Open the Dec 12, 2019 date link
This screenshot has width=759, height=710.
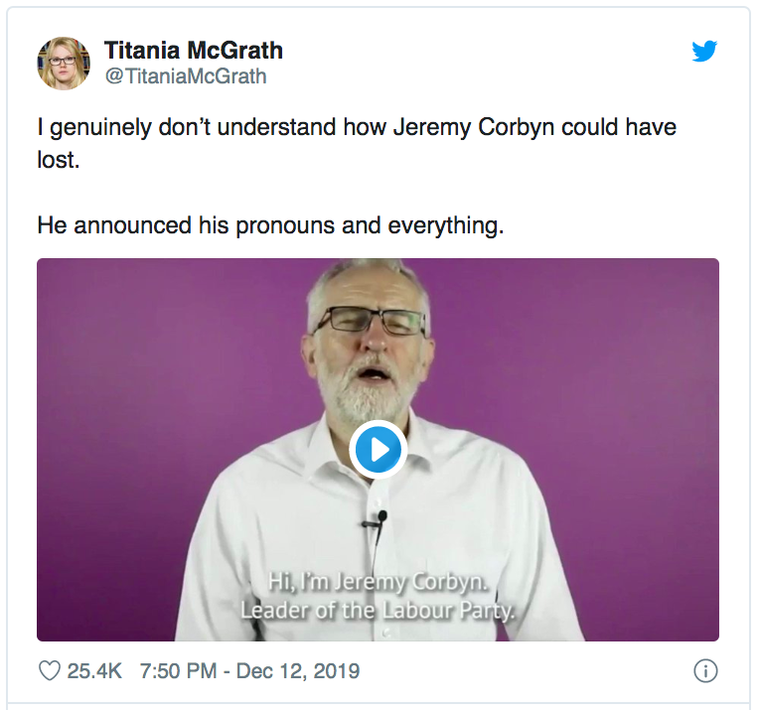298,671
